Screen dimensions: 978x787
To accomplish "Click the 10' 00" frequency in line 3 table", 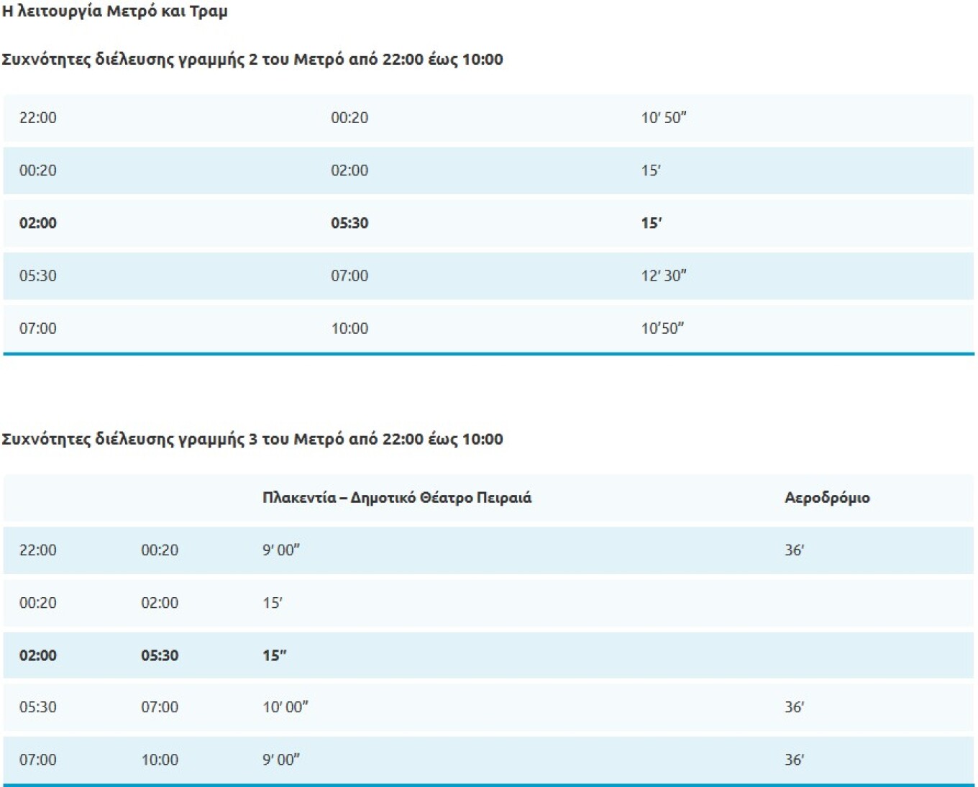I will pos(285,707).
